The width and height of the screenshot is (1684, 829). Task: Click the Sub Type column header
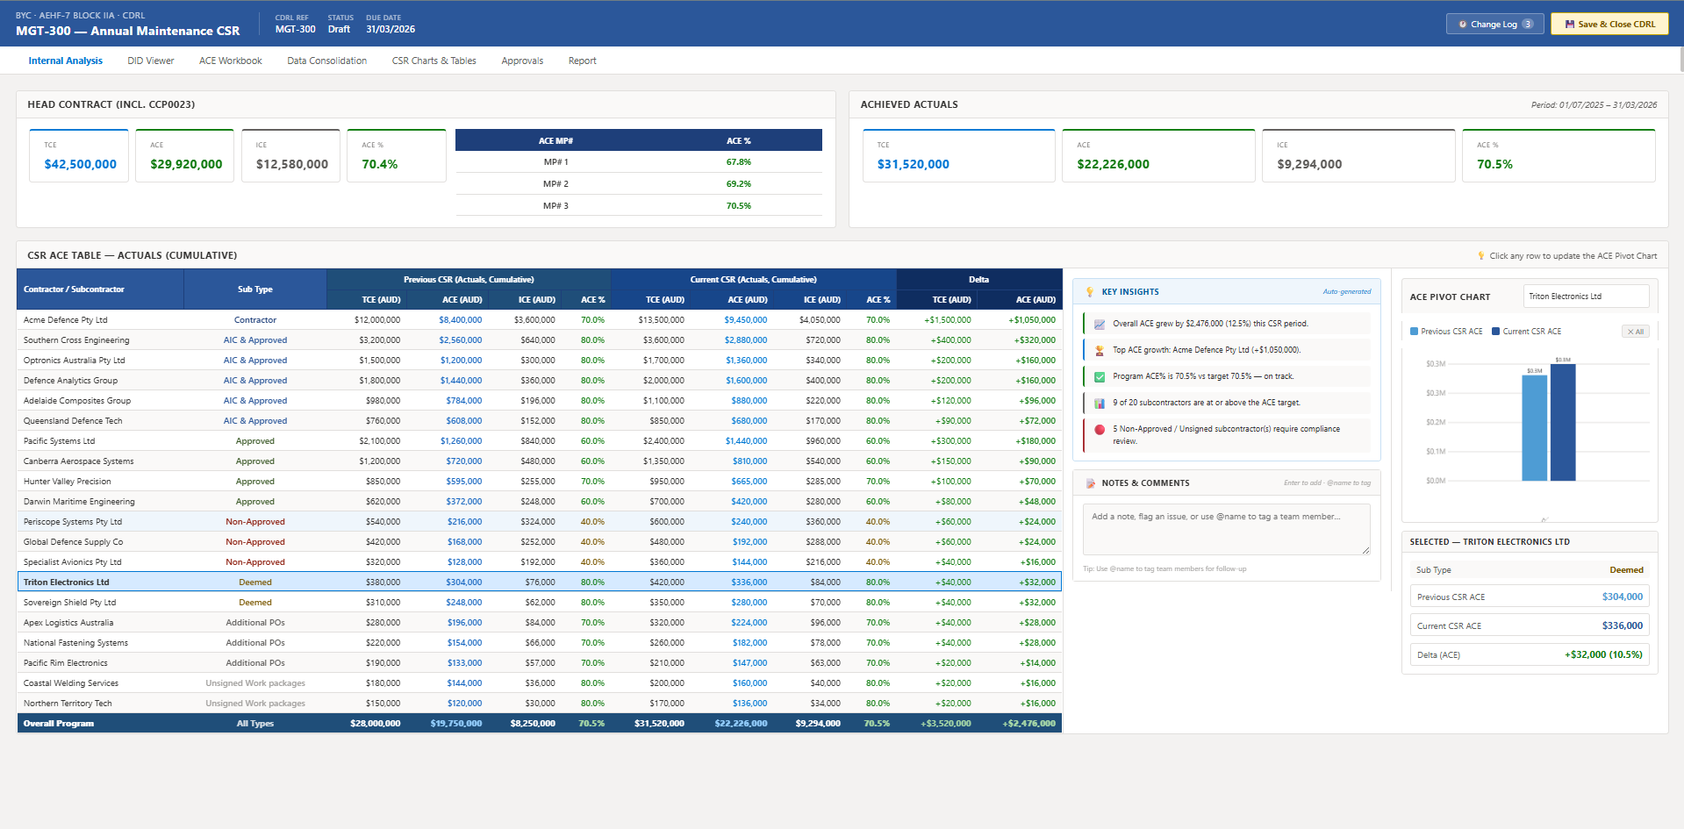coord(255,289)
